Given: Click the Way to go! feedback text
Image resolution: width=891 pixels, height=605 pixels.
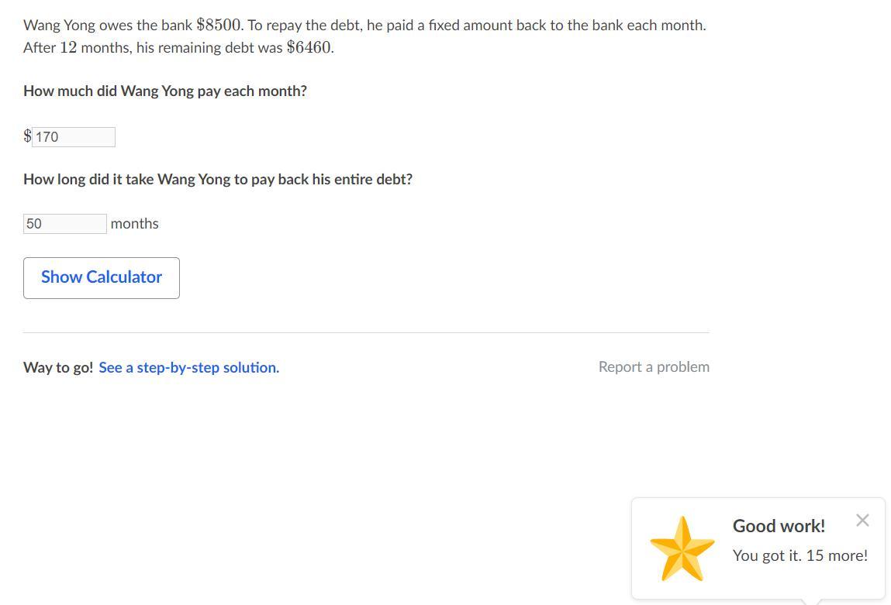Looking at the screenshot, I should point(58,368).
